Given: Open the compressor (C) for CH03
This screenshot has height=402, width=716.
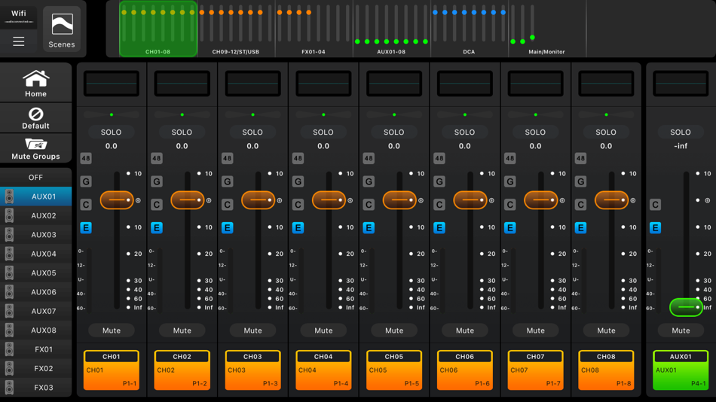Looking at the screenshot, I should pos(228,205).
